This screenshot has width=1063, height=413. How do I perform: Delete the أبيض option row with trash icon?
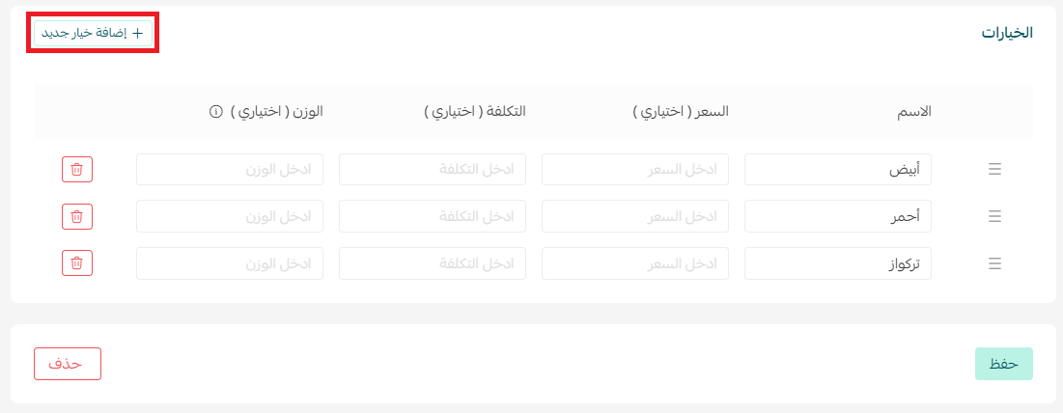click(77, 169)
